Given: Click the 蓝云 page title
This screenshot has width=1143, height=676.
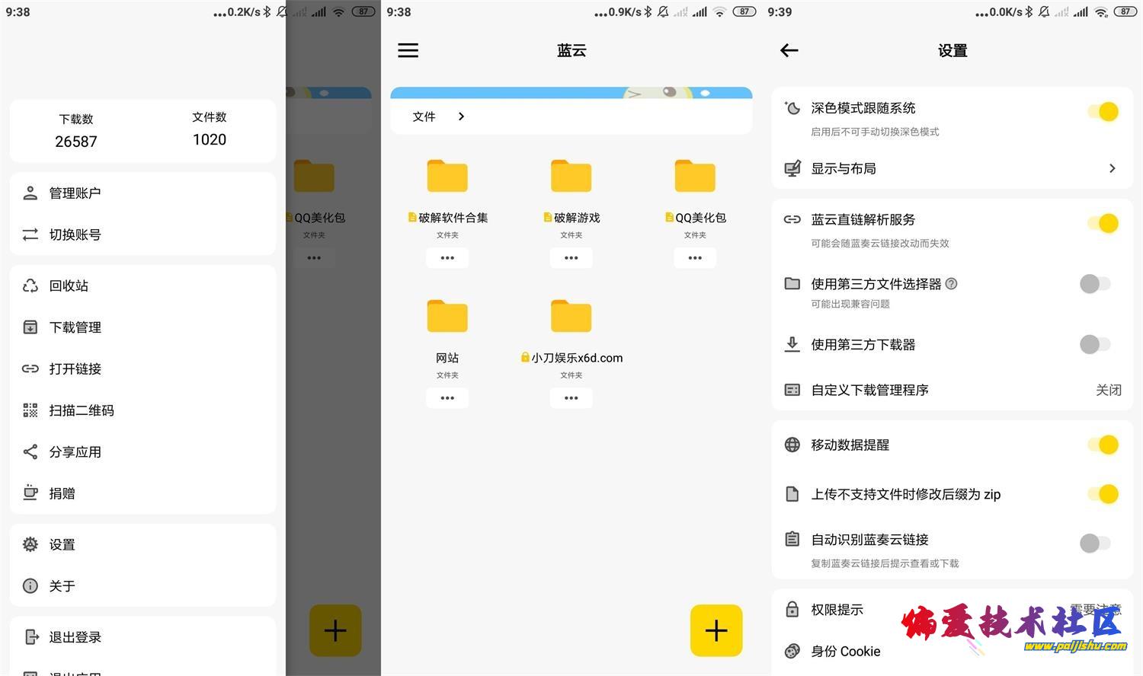Looking at the screenshot, I should [571, 50].
